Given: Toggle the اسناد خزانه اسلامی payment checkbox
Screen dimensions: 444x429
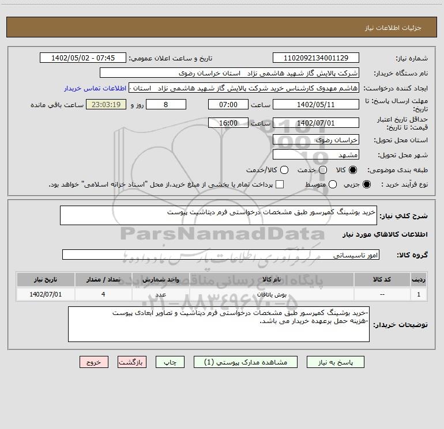Looking at the screenshot, I should tap(280, 184).
